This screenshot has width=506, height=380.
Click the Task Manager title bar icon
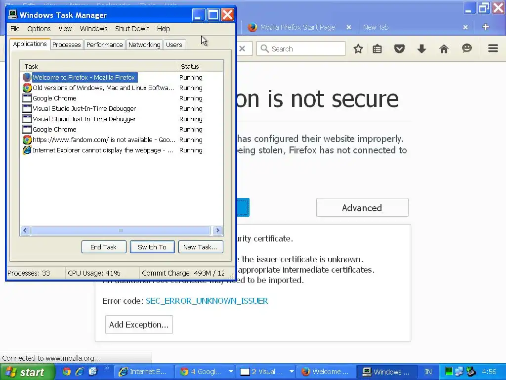pos(12,14)
